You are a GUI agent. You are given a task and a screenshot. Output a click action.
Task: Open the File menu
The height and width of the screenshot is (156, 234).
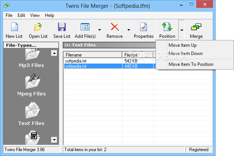9,15
